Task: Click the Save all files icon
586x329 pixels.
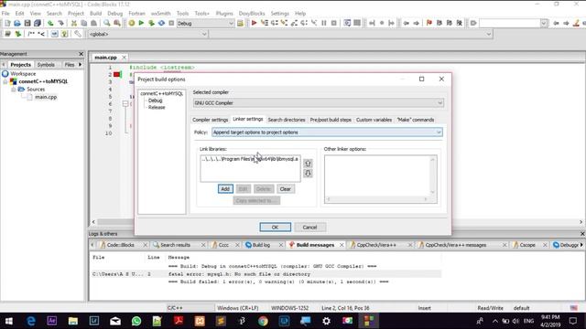Action: (38, 23)
